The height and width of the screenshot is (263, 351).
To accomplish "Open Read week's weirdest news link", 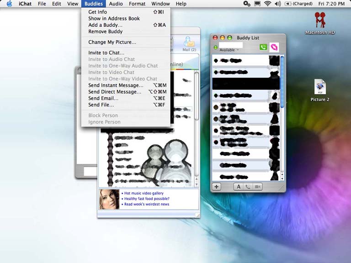I will click(x=147, y=204).
